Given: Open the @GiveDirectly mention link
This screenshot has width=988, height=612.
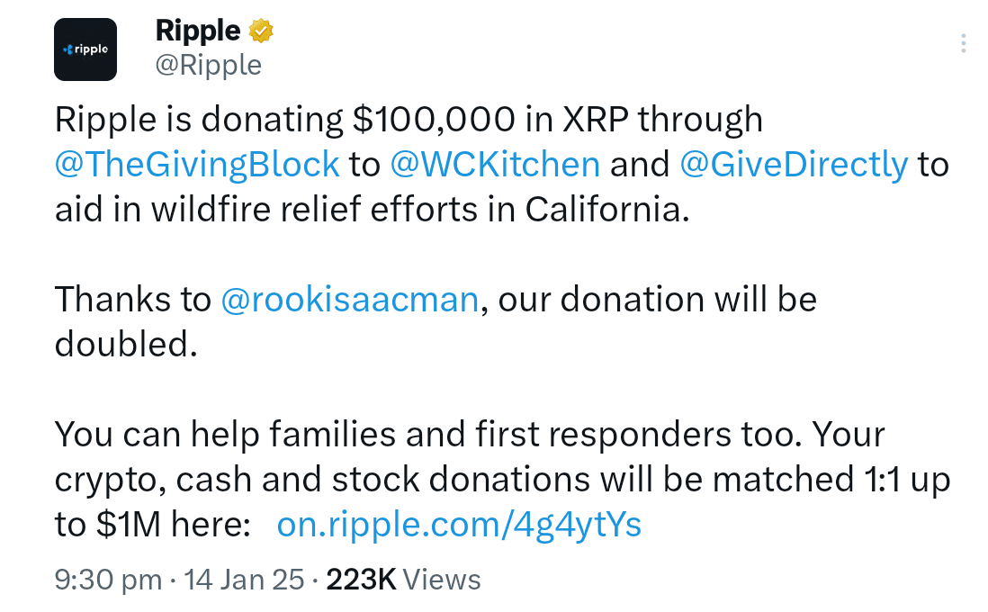Looking at the screenshot, I should (792, 164).
